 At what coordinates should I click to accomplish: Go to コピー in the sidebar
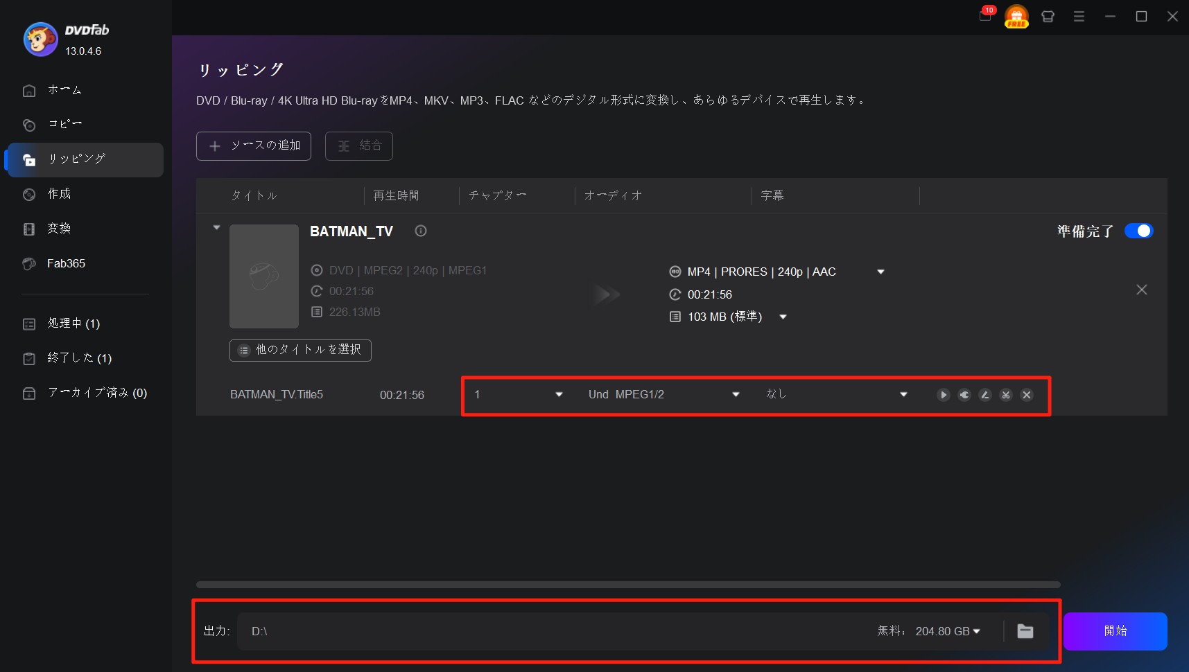[64, 124]
